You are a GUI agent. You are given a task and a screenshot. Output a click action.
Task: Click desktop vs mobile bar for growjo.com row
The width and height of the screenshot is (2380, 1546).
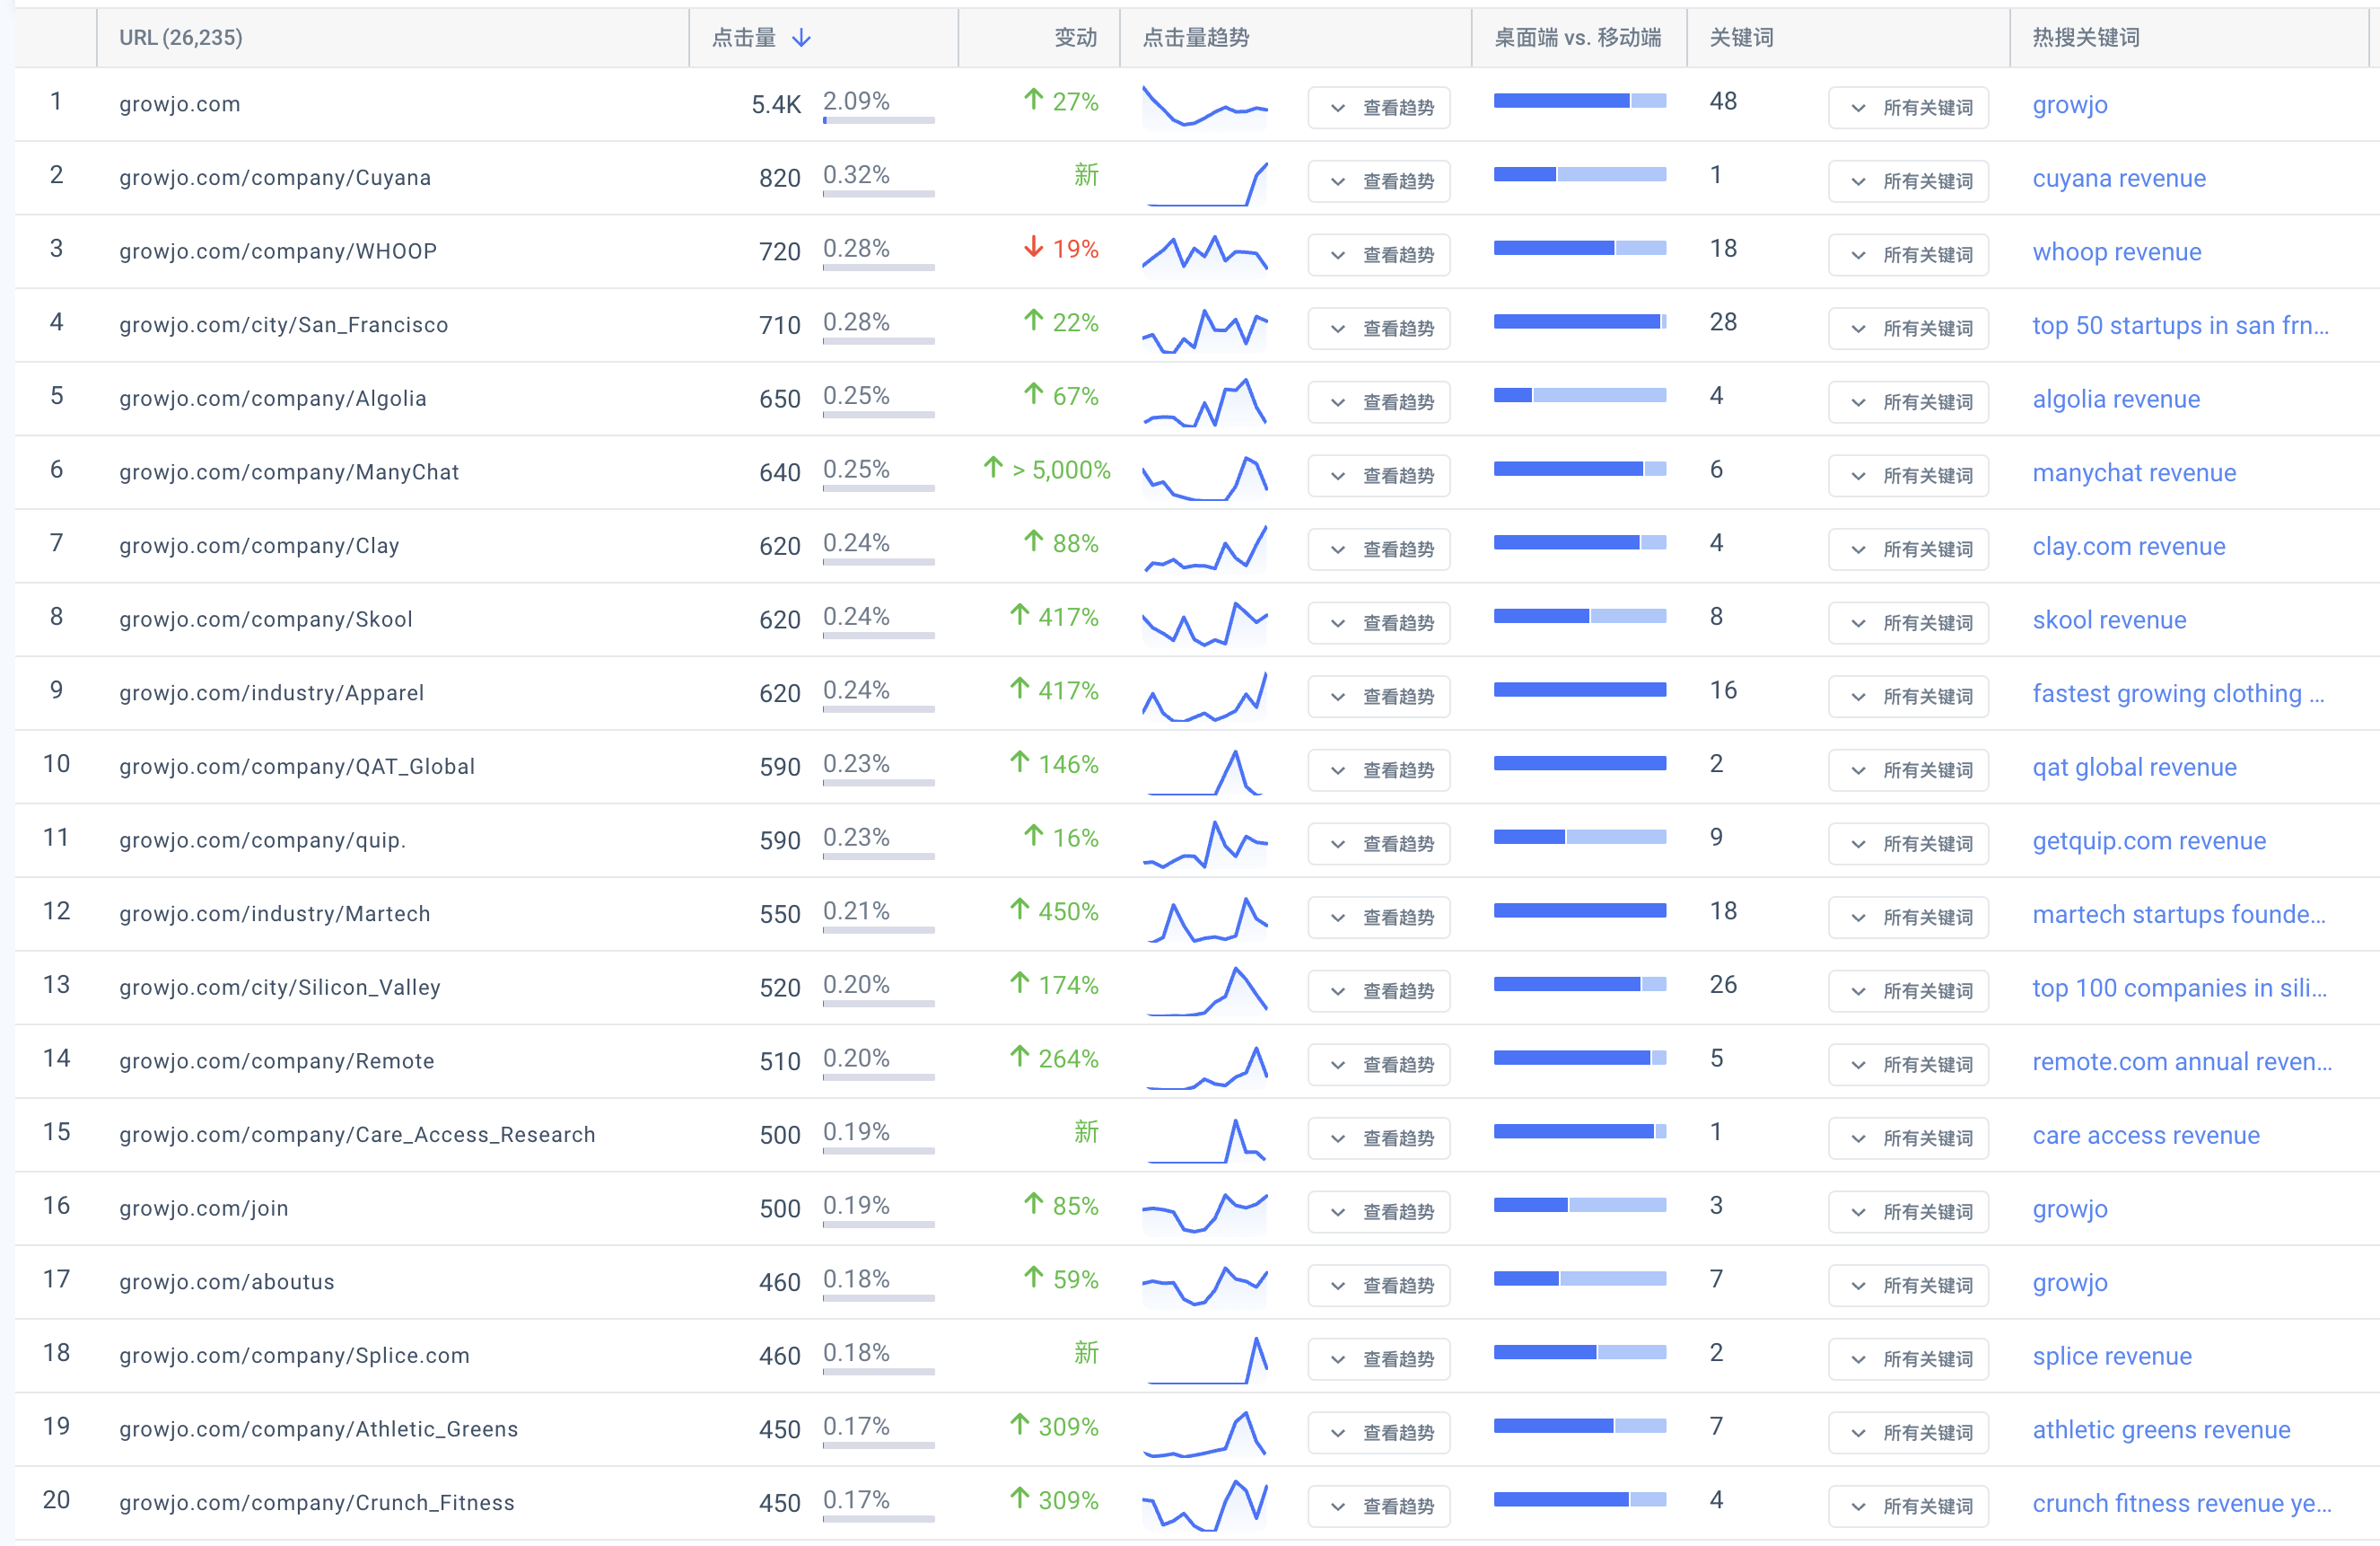[1580, 100]
